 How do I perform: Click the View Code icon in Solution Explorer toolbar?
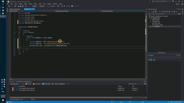(172, 11)
